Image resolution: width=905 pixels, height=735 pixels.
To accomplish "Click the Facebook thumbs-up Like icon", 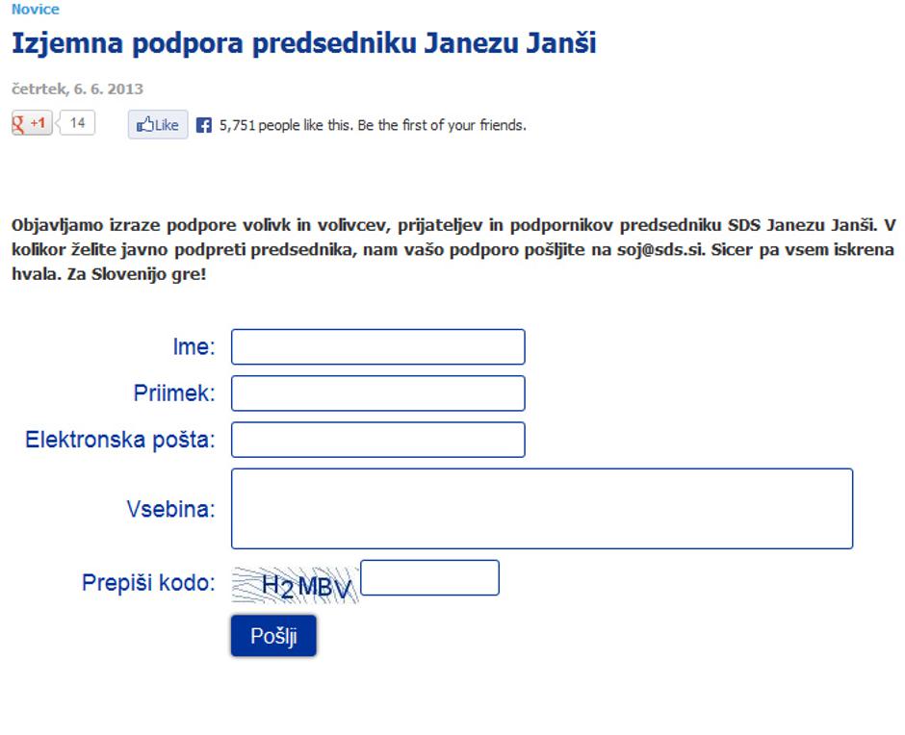I will [x=144, y=123].
